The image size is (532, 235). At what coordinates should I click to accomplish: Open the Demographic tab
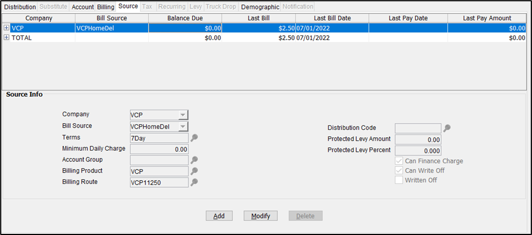pyautogui.click(x=260, y=7)
